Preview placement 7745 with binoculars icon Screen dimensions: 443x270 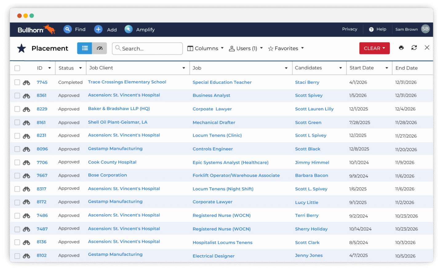[x=26, y=82]
